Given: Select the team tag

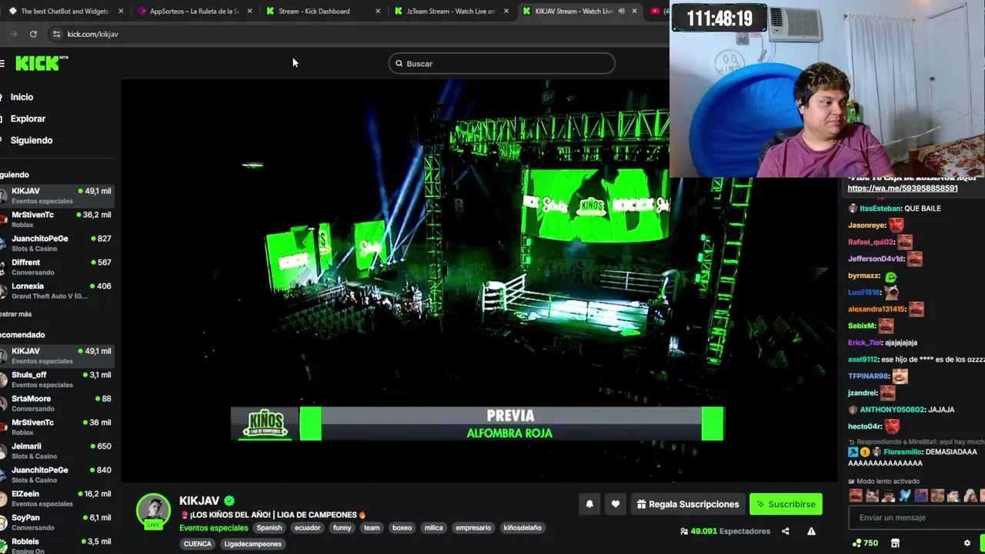Looking at the screenshot, I should coord(372,528).
